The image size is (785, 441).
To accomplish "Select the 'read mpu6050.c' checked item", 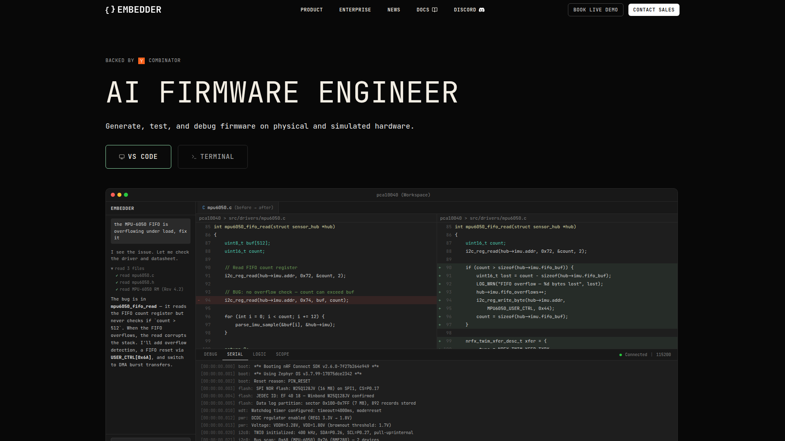I will 137,276.
